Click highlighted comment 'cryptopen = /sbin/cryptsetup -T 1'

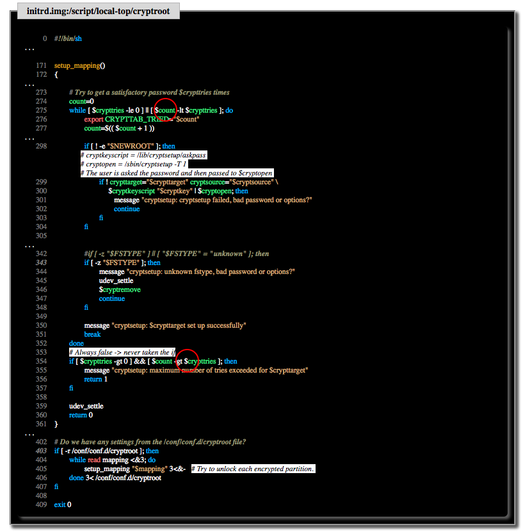[x=136, y=165]
